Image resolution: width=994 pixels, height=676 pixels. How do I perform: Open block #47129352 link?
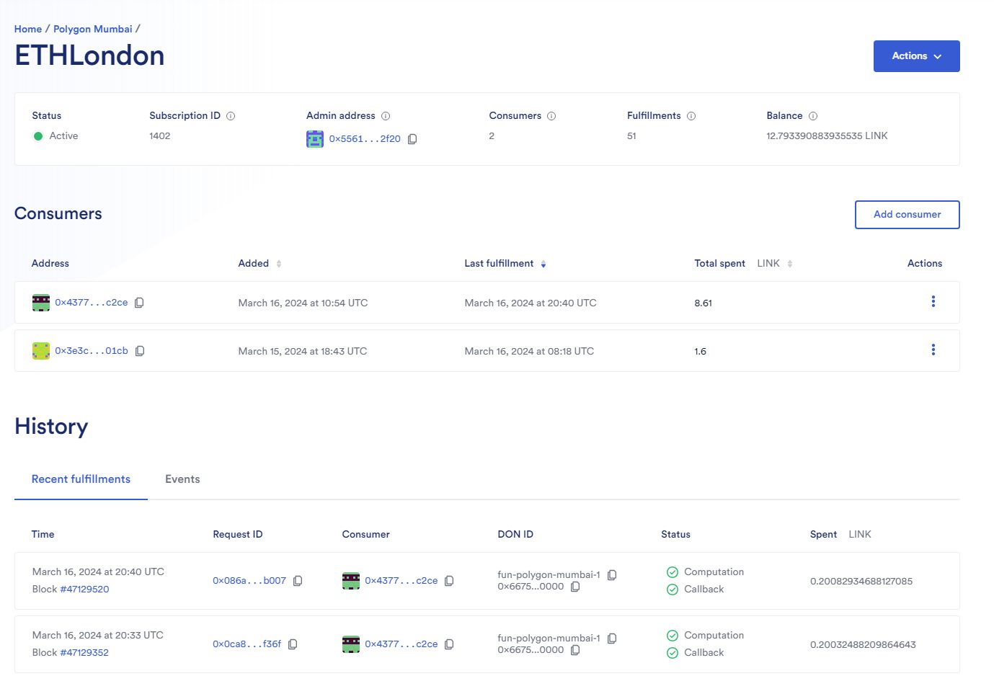click(x=84, y=653)
